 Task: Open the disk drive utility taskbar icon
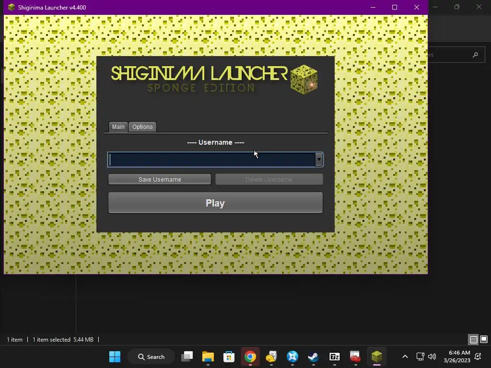point(271,356)
